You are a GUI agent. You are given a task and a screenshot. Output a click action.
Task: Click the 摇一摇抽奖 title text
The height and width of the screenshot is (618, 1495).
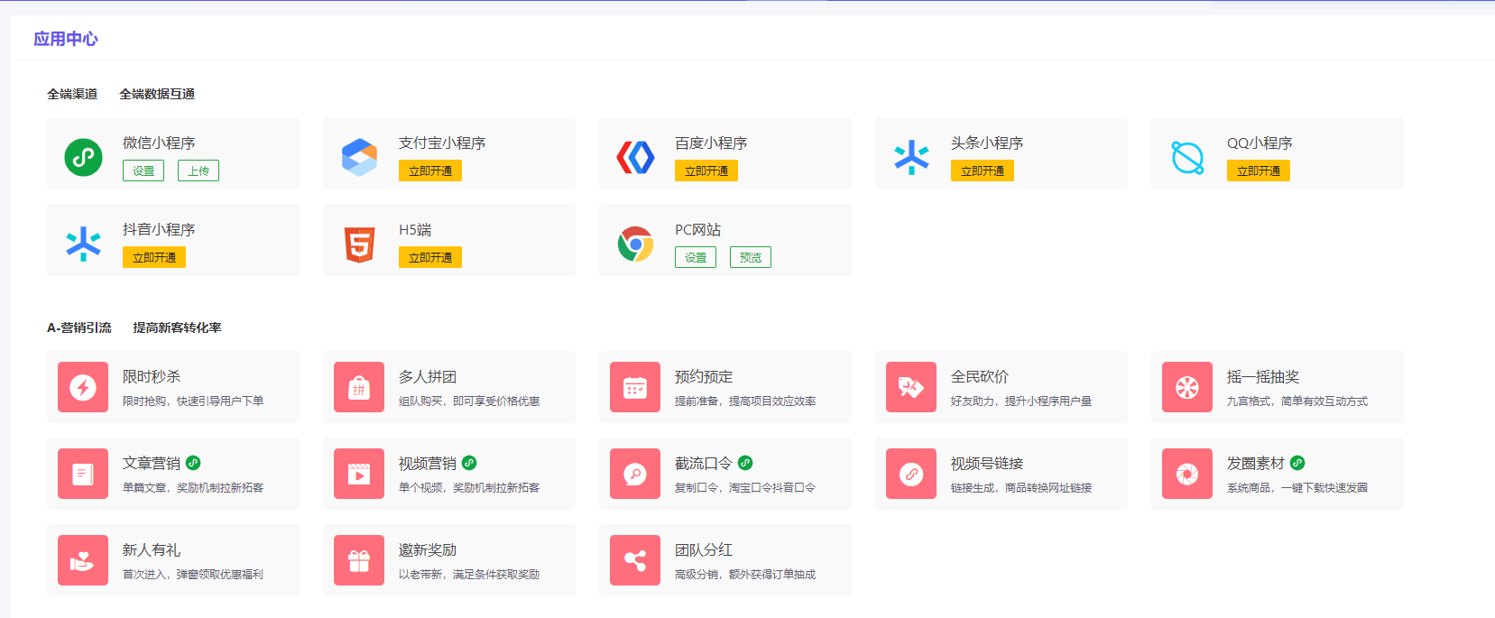click(1263, 376)
